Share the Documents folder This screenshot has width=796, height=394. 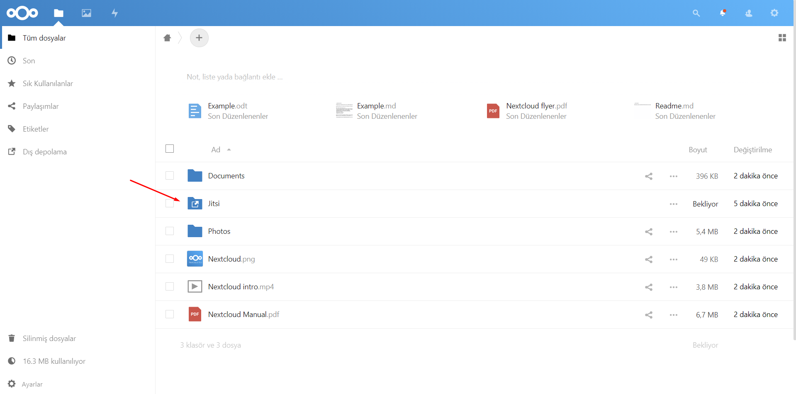coord(649,176)
